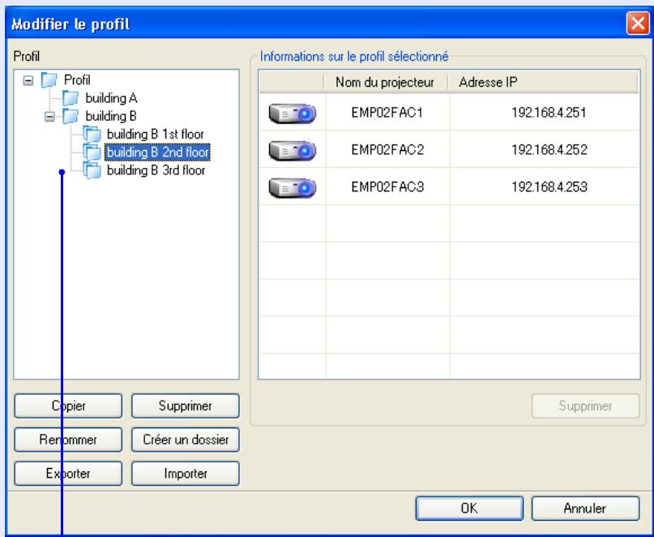654x537 pixels.
Task: Select the EMP02FAC1 projector name
Action: 387,113
